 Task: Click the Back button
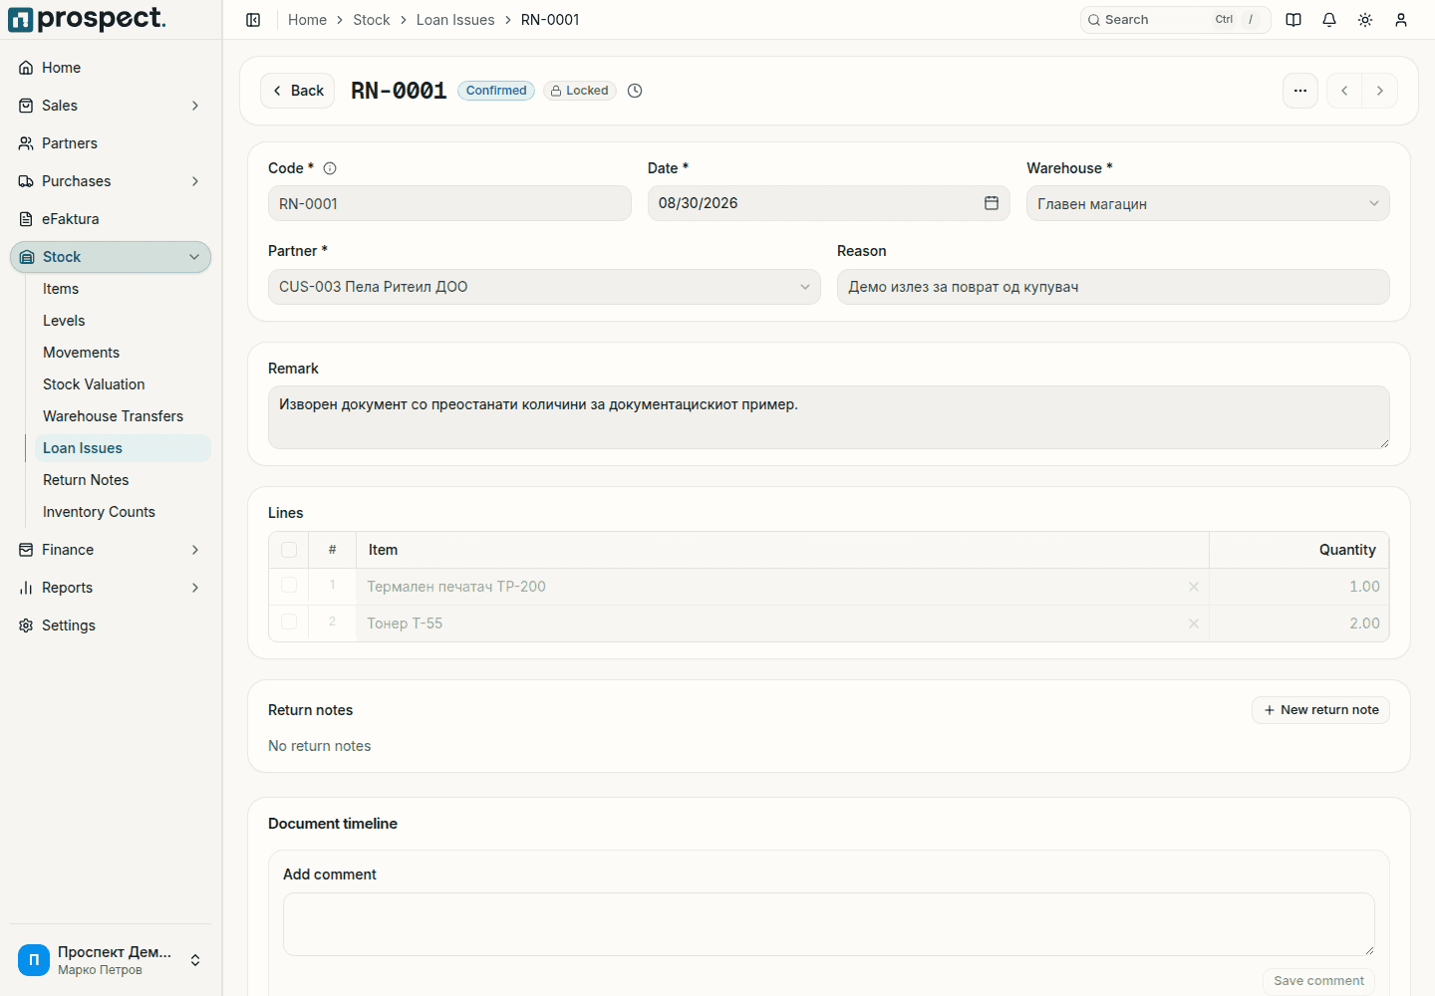pos(297,91)
